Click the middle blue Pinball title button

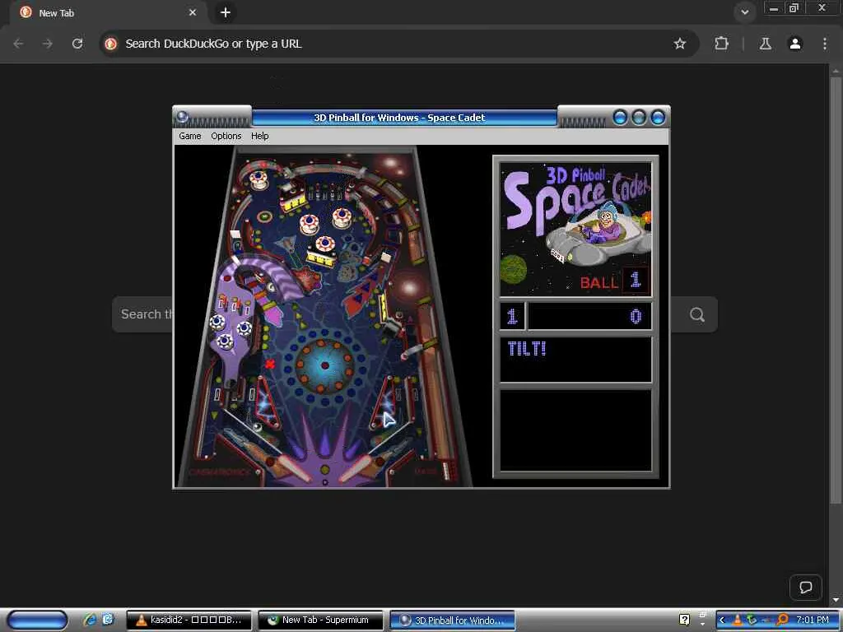coord(639,117)
